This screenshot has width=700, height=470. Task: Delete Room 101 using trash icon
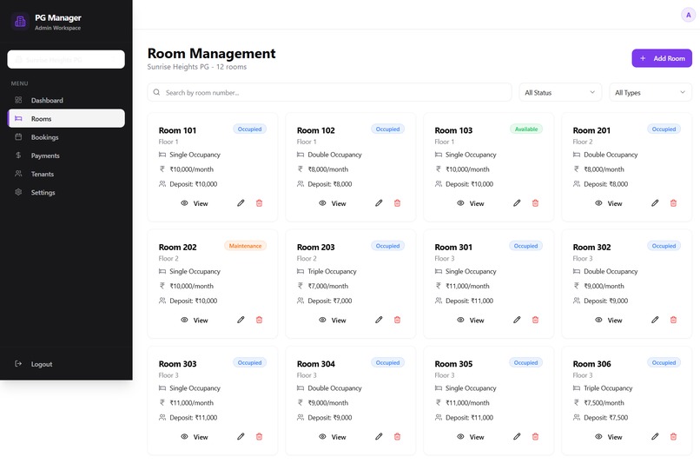(x=259, y=202)
